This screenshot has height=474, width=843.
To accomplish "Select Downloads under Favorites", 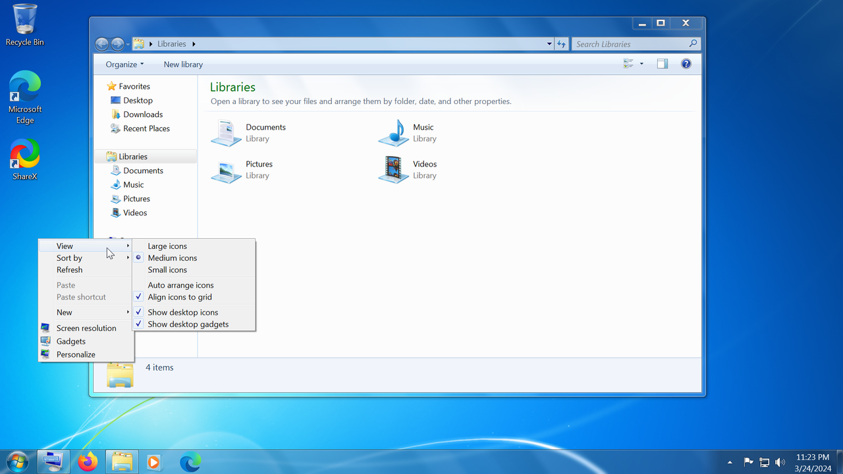I will tap(143, 115).
